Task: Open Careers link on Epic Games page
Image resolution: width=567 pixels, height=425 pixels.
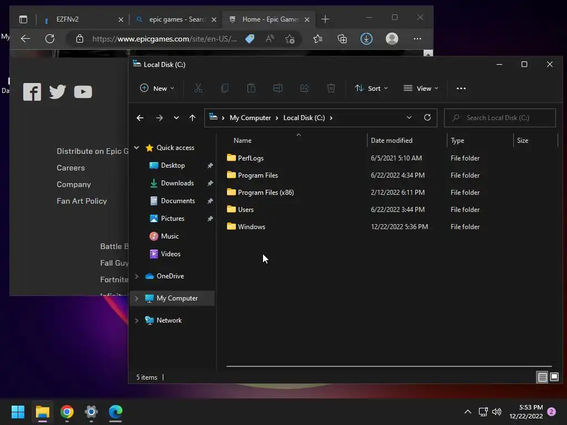Action: pyautogui.click(x=71, y=168)
